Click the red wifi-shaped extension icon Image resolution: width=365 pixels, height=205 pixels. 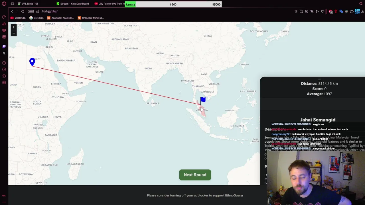coord(336,11)
